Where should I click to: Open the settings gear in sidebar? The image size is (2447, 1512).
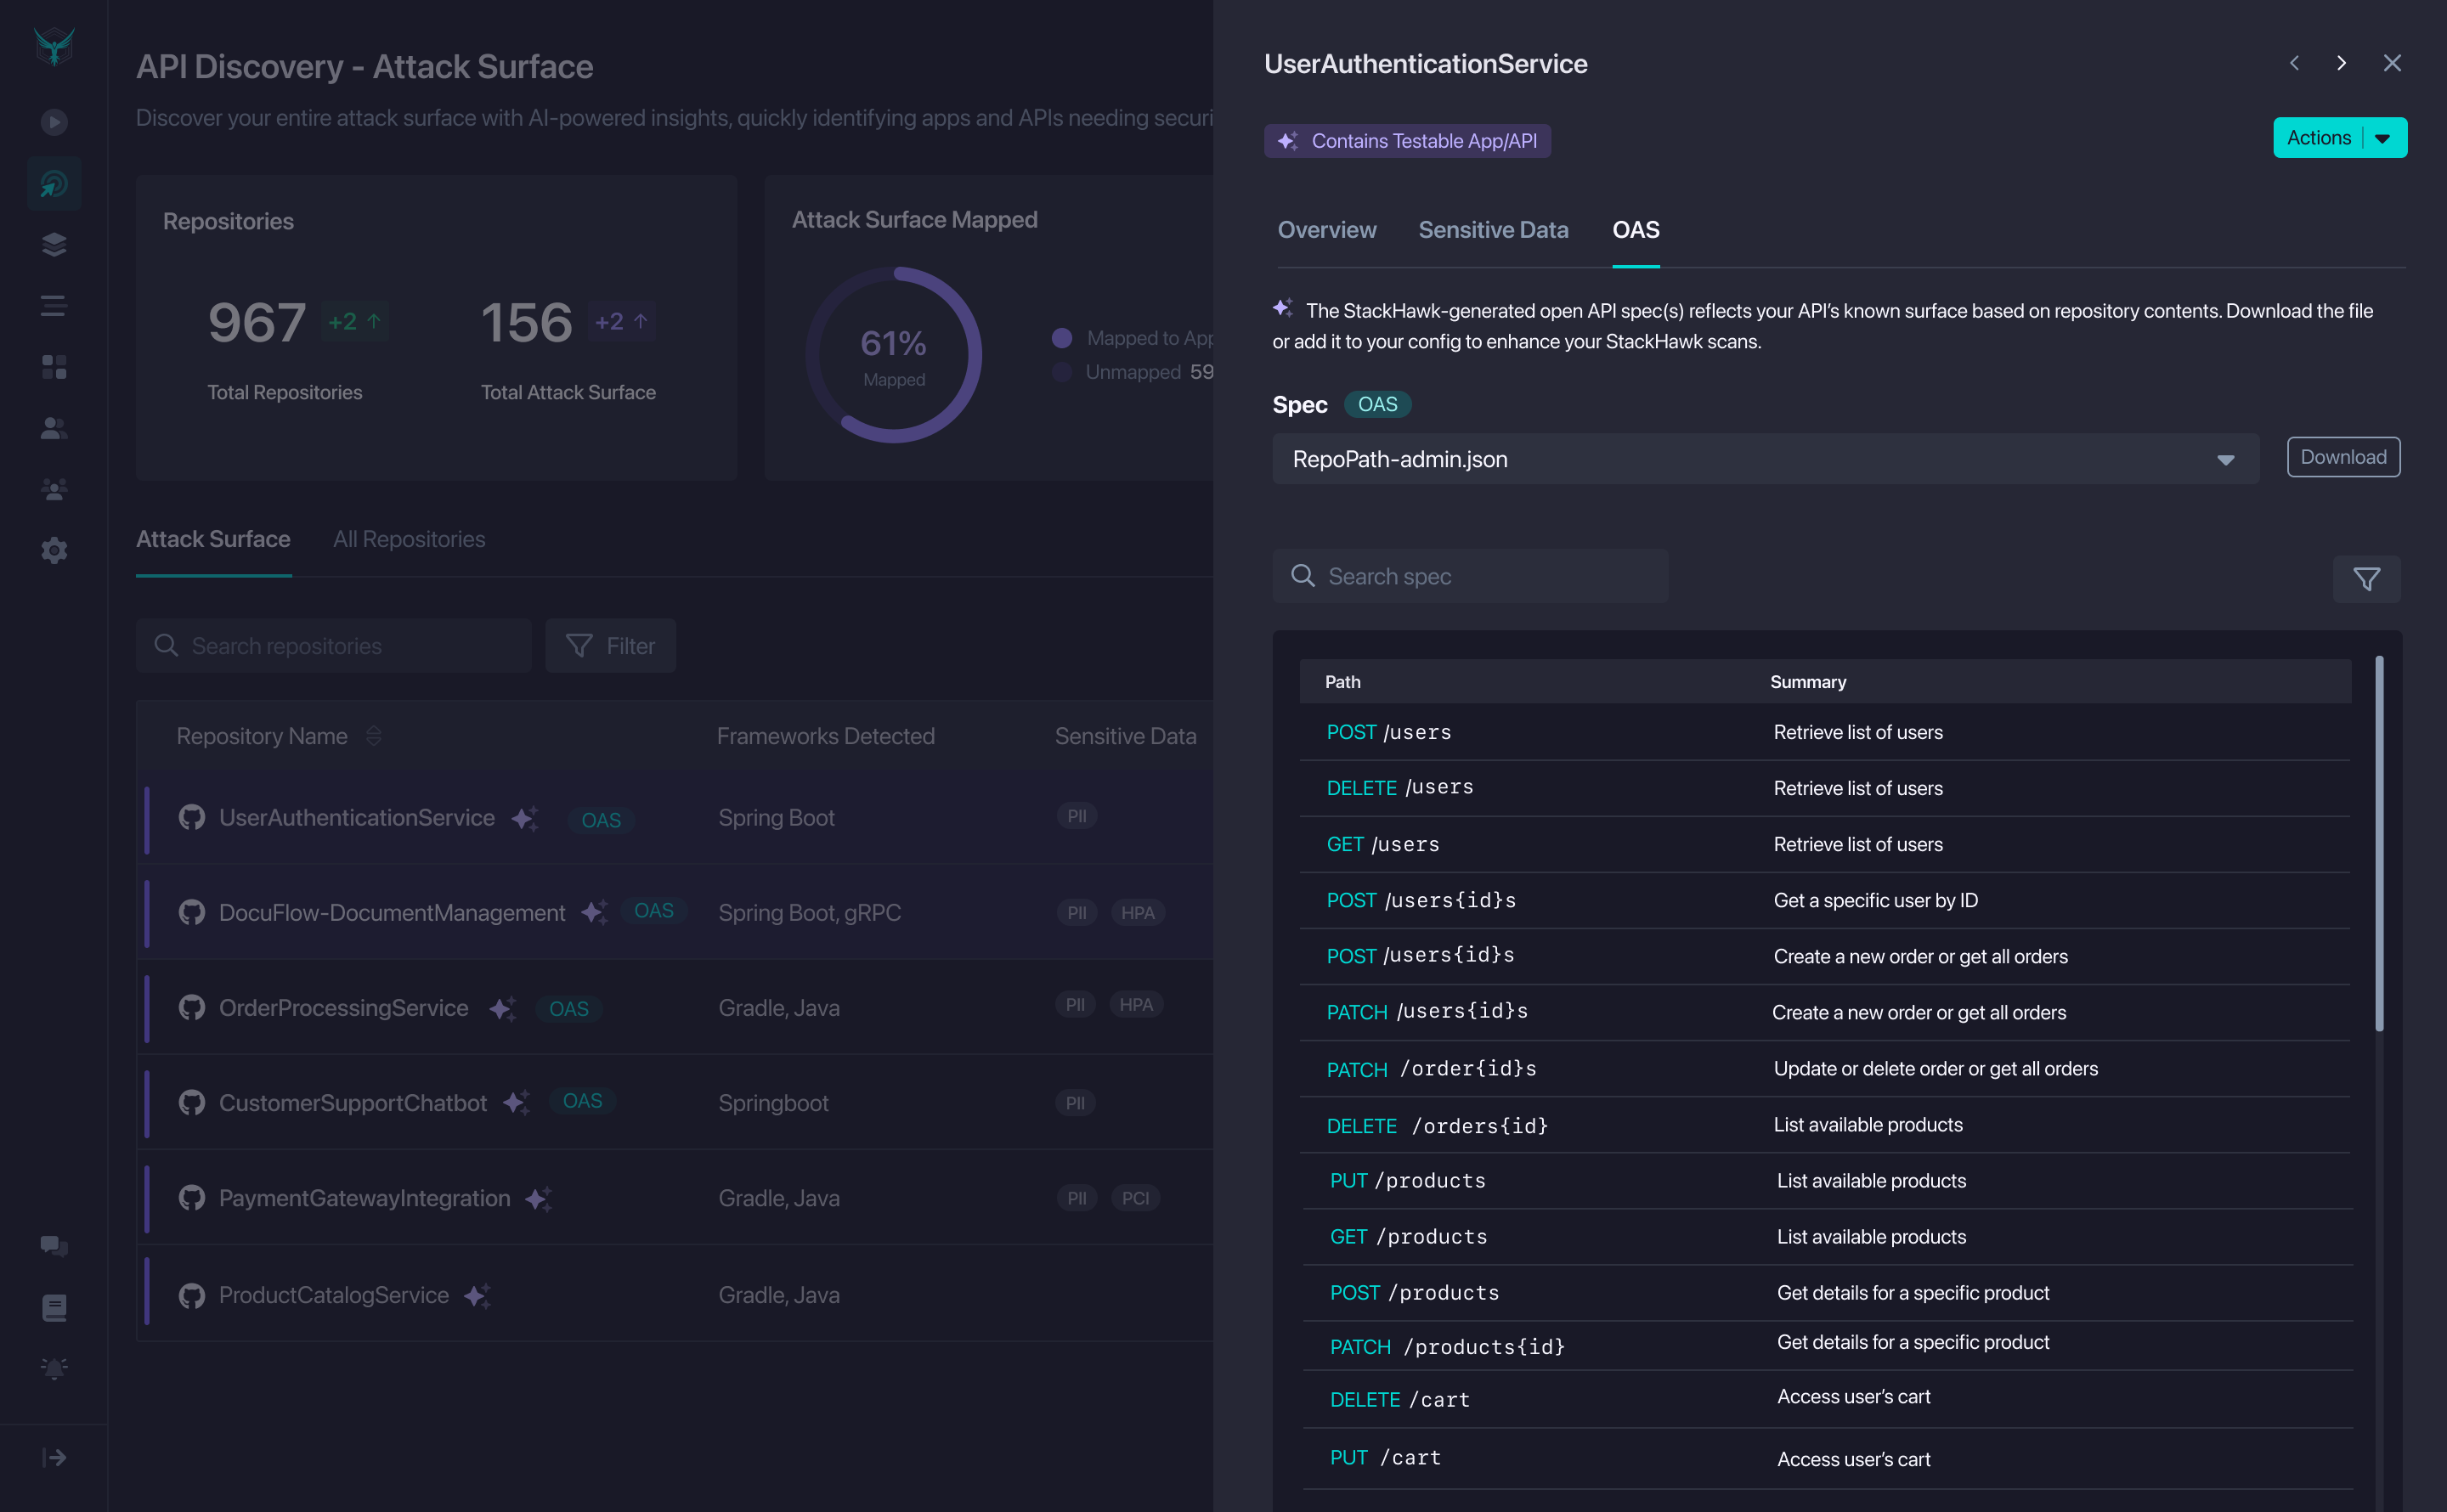[54, 550]
